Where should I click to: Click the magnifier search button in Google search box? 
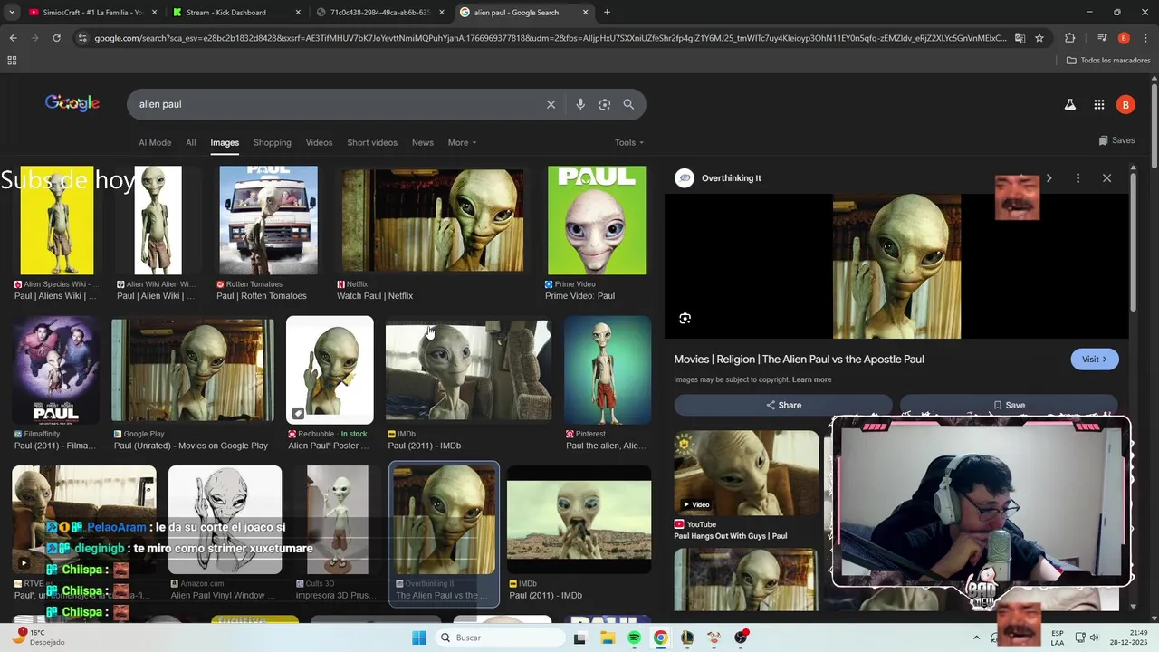click(628, 104)
